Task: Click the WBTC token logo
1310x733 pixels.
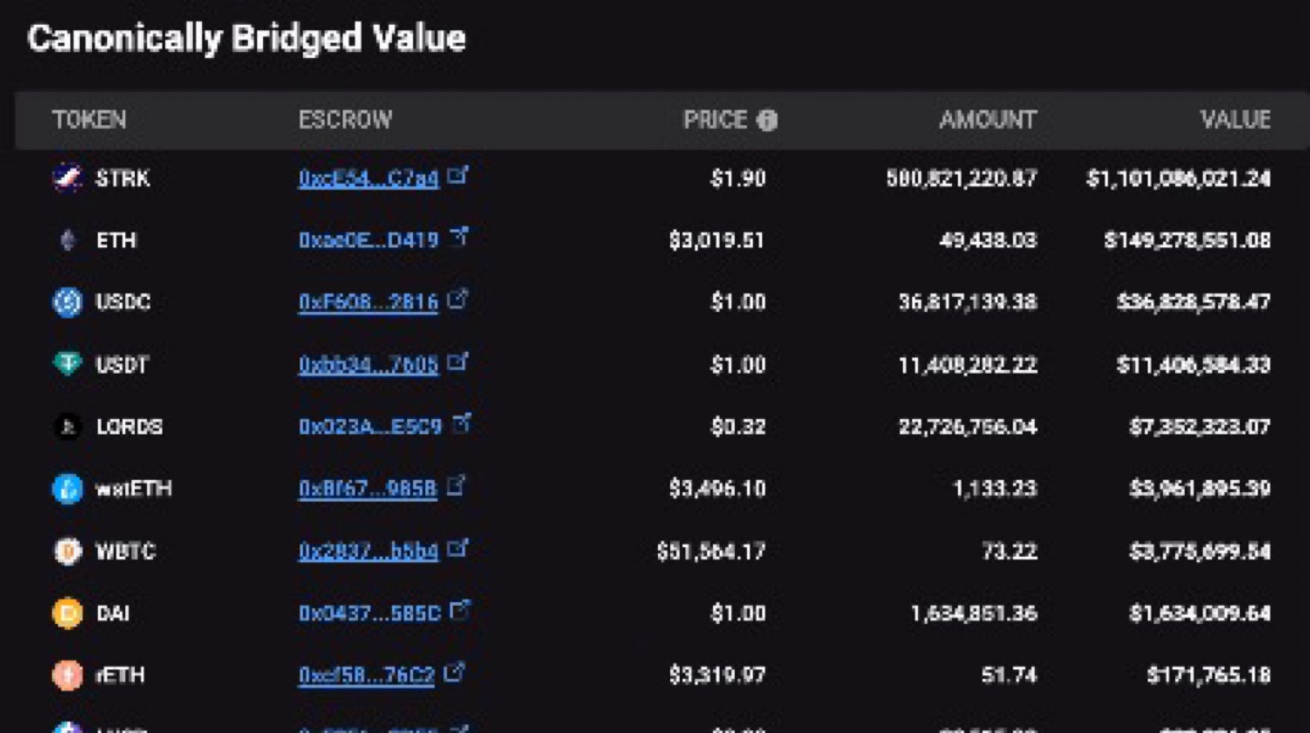Action: click(67, 551)
